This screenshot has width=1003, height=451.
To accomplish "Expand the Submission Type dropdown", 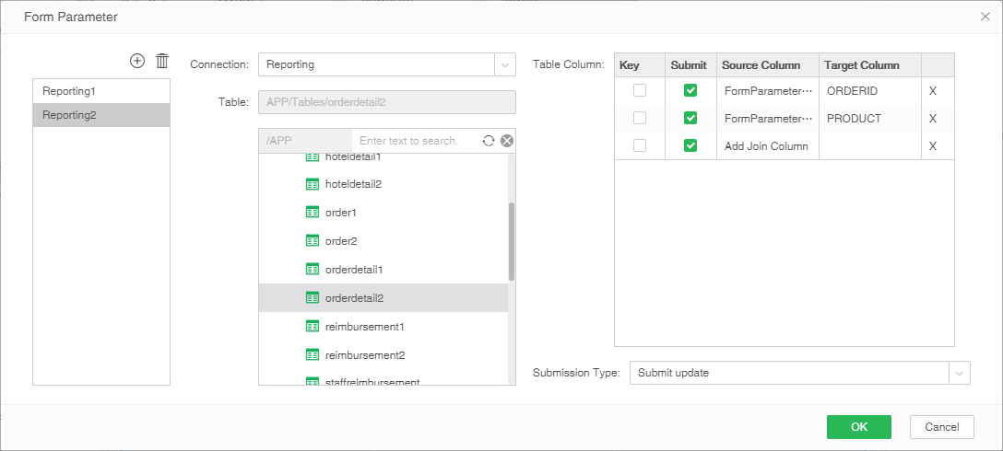I will 960,373.
